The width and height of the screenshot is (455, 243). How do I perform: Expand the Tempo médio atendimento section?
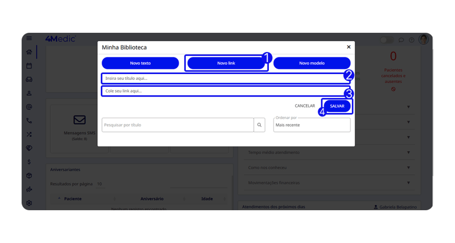(329, 153)
